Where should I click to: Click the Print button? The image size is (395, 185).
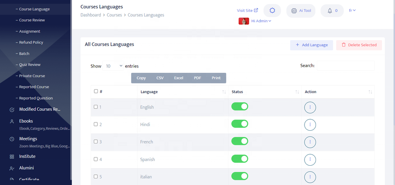216,78
